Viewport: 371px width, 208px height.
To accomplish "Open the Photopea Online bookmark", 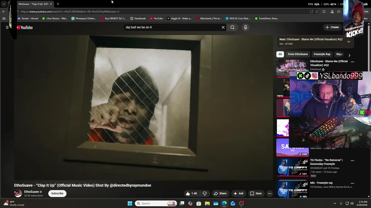I will (84, 18).
